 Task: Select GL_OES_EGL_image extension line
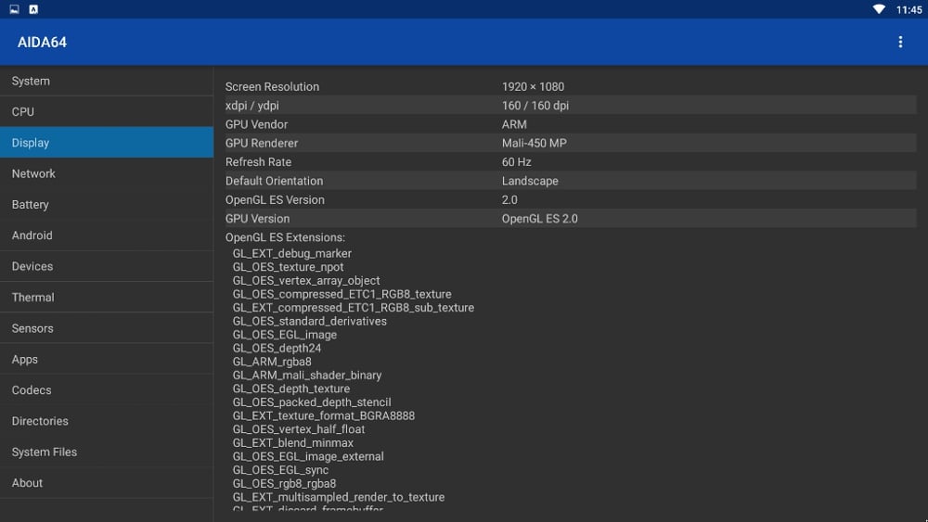(x=285, y=336)
